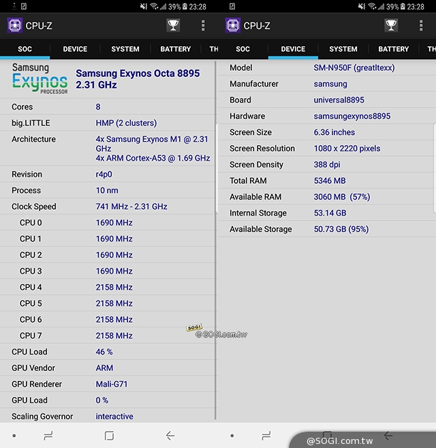The width and height of the screenshot is (436, 448).
Task: Click the CPU-Z app logo on right screen
Action: click(233, 26)
